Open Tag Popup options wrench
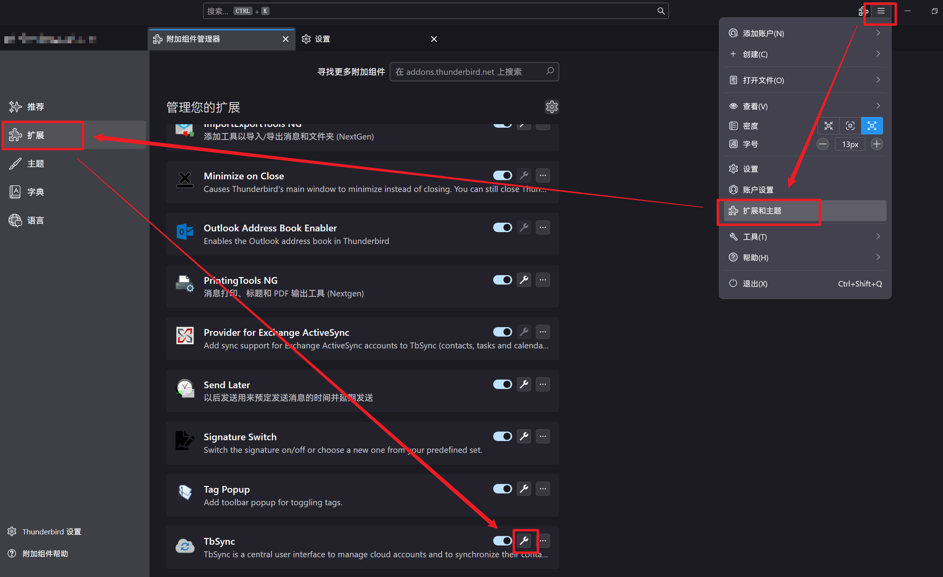Screen dimensions: 943x577 (524, 489)
